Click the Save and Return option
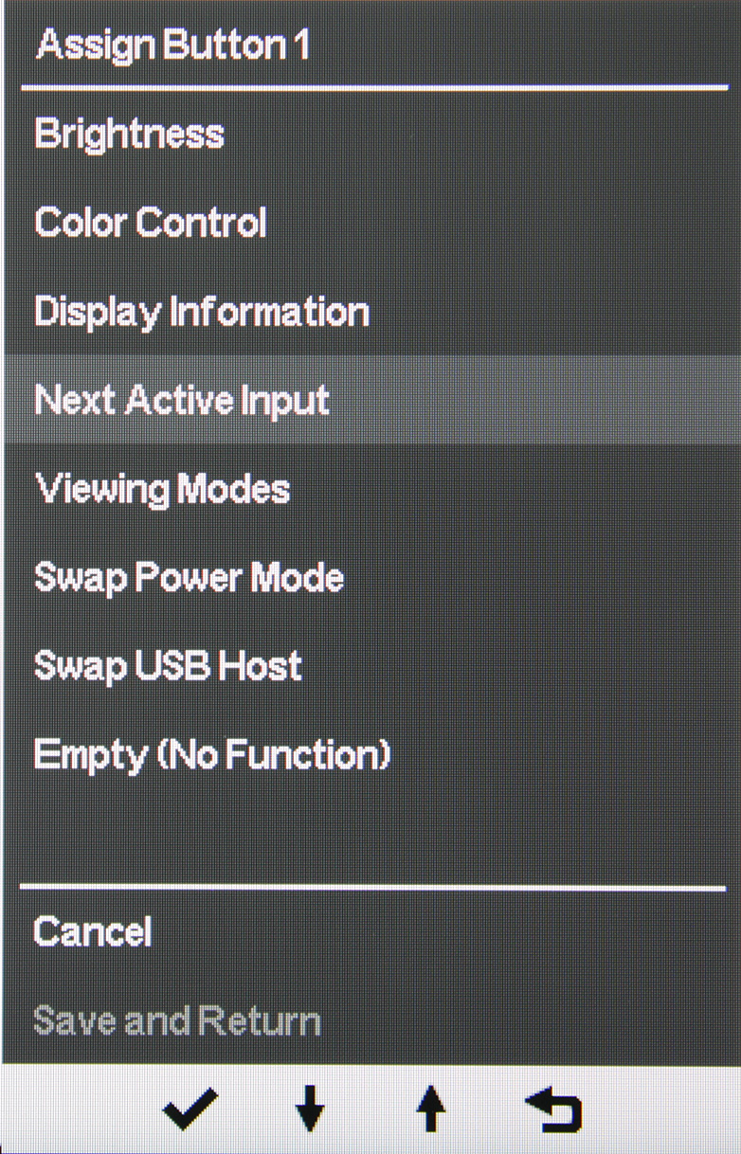 [176, 1021]
